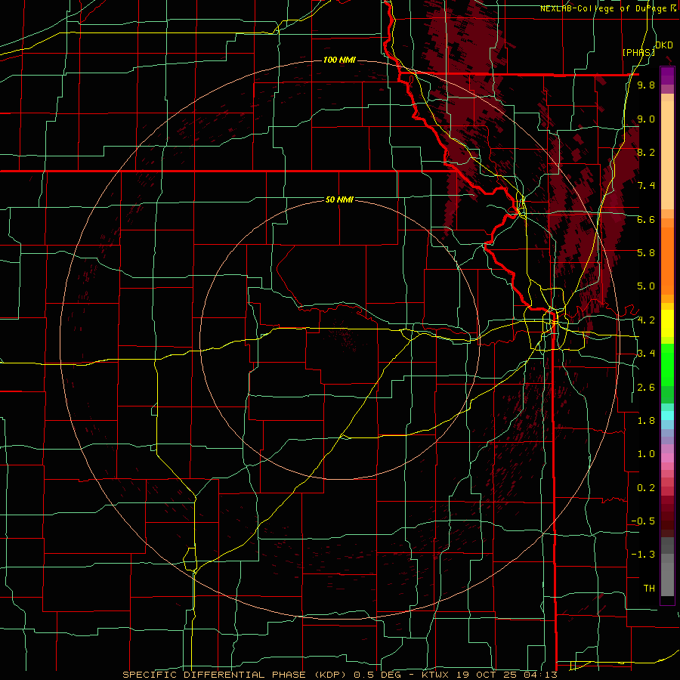Click the 3.4 scale value
Image resolution: width=680 pixels, height=680 pixels.
(646, 354)
